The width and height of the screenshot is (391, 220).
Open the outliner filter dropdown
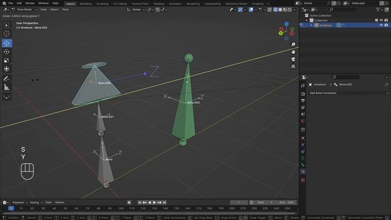pos(379,10)
